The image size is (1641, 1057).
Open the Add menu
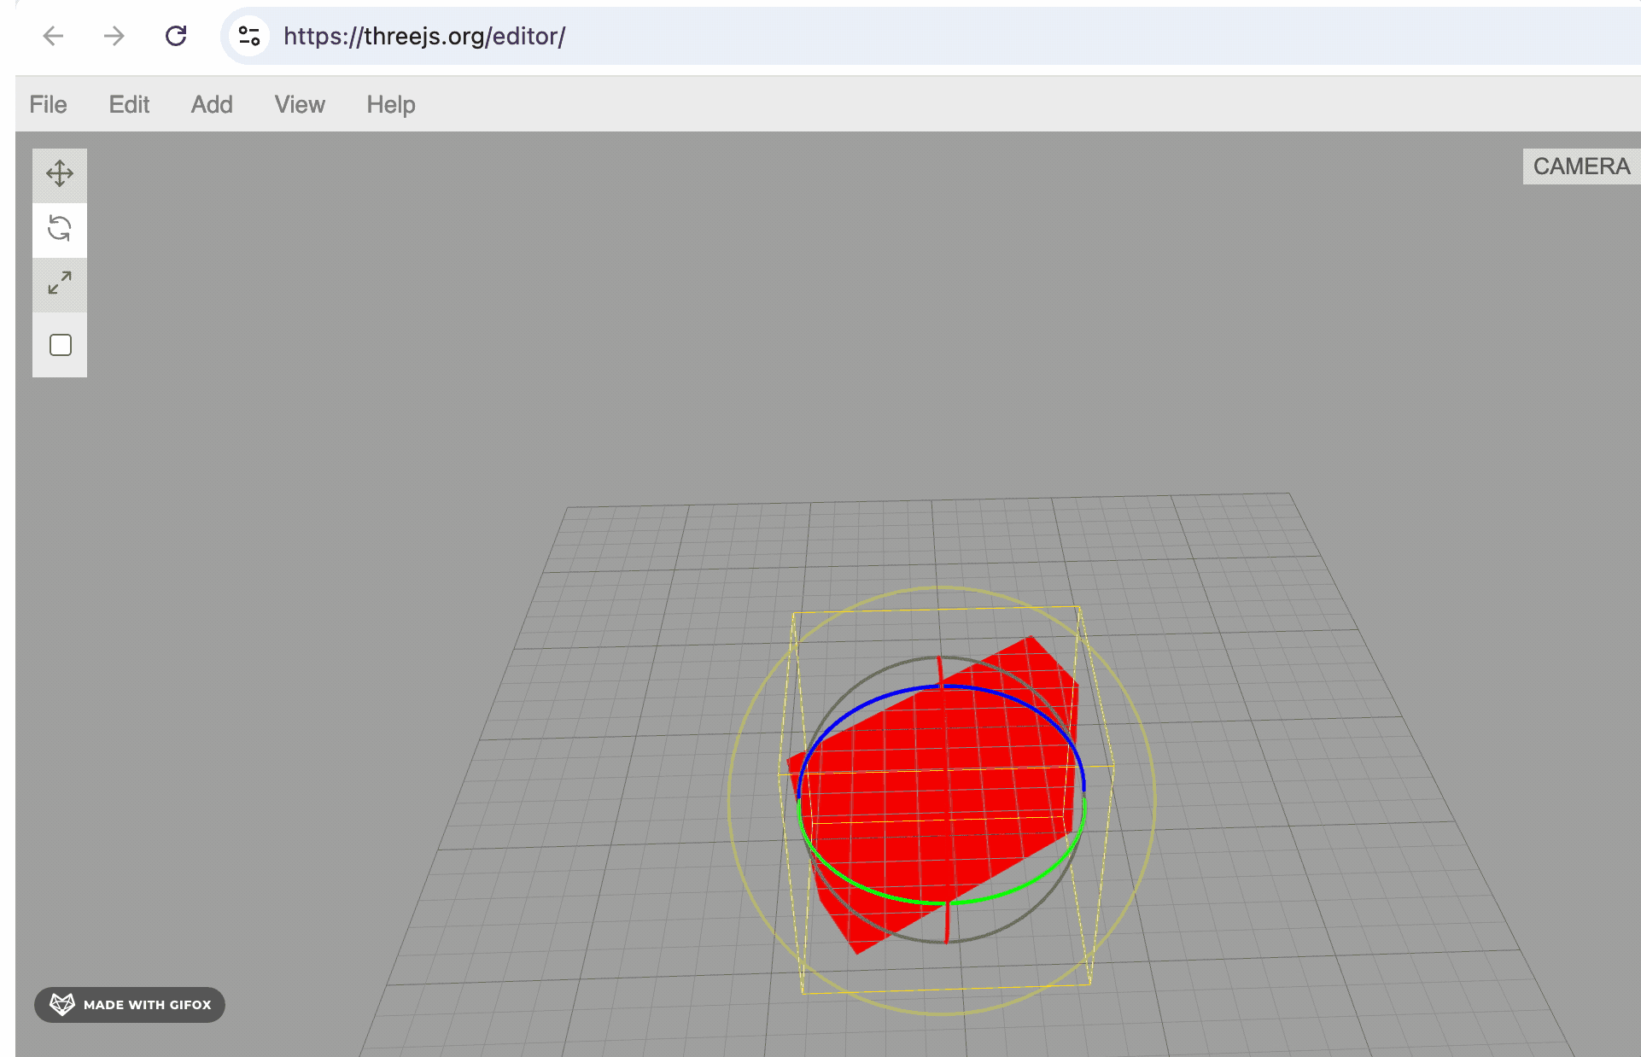(212, 104)
